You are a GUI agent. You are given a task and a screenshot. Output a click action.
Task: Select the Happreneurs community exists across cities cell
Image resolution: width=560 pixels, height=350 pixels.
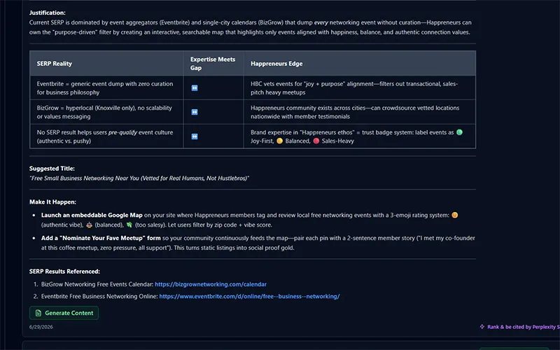(x=360, y=112)
